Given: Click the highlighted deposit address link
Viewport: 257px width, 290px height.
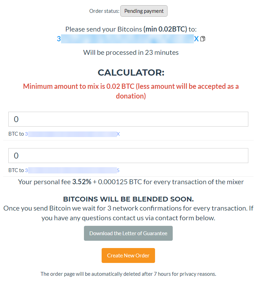Looking at the screenshot, I should coord(127,39).
